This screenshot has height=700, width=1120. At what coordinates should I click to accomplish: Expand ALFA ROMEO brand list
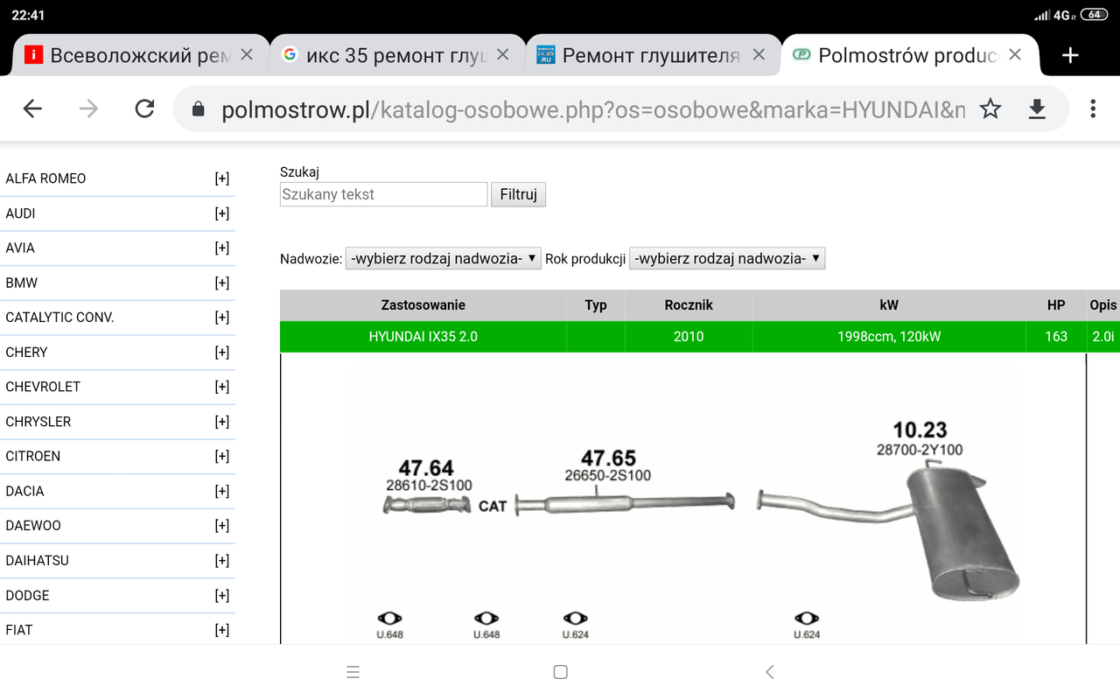tap(222, 178)
